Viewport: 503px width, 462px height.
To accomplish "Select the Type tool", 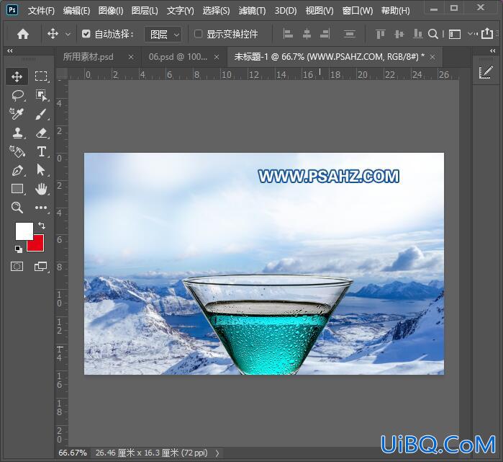I will [x=41, y=151].
